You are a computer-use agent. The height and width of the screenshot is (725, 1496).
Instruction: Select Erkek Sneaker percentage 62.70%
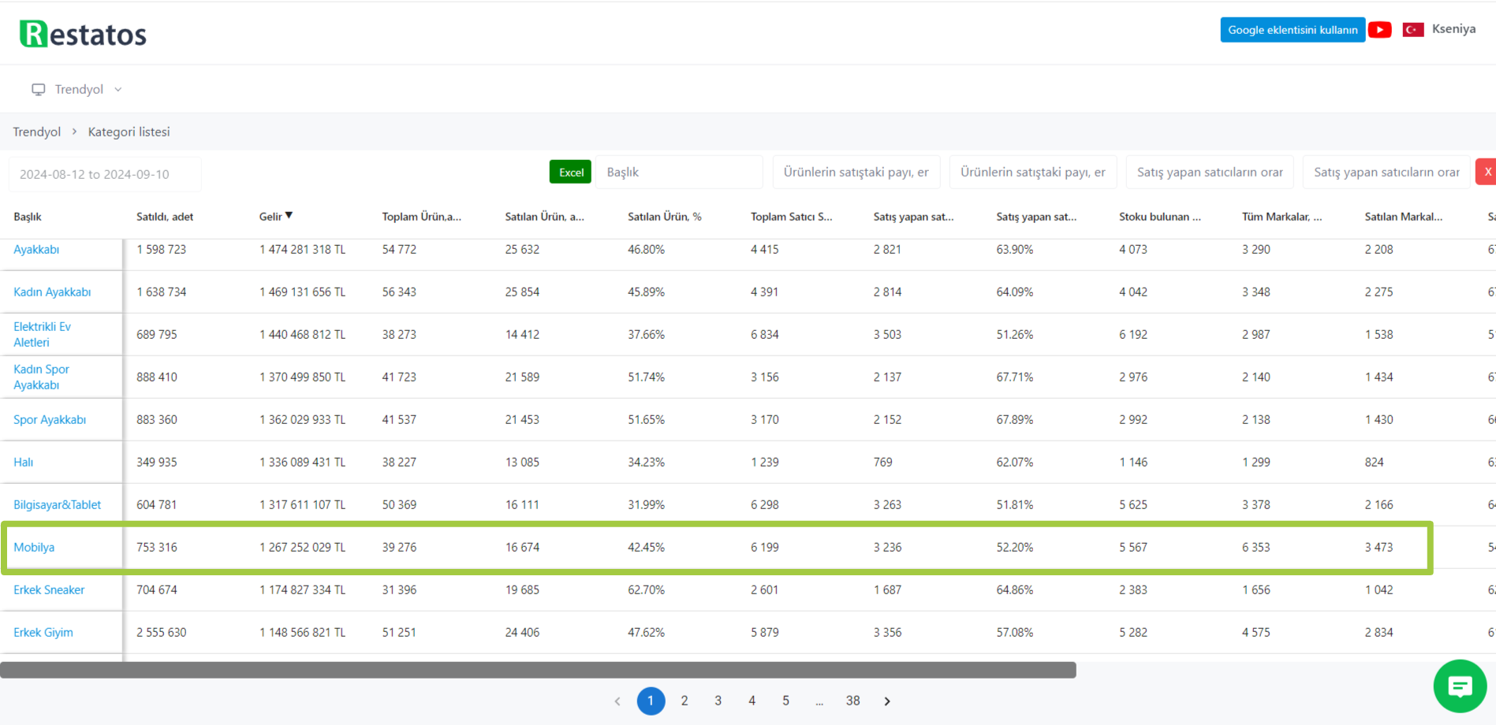(647, 590)
